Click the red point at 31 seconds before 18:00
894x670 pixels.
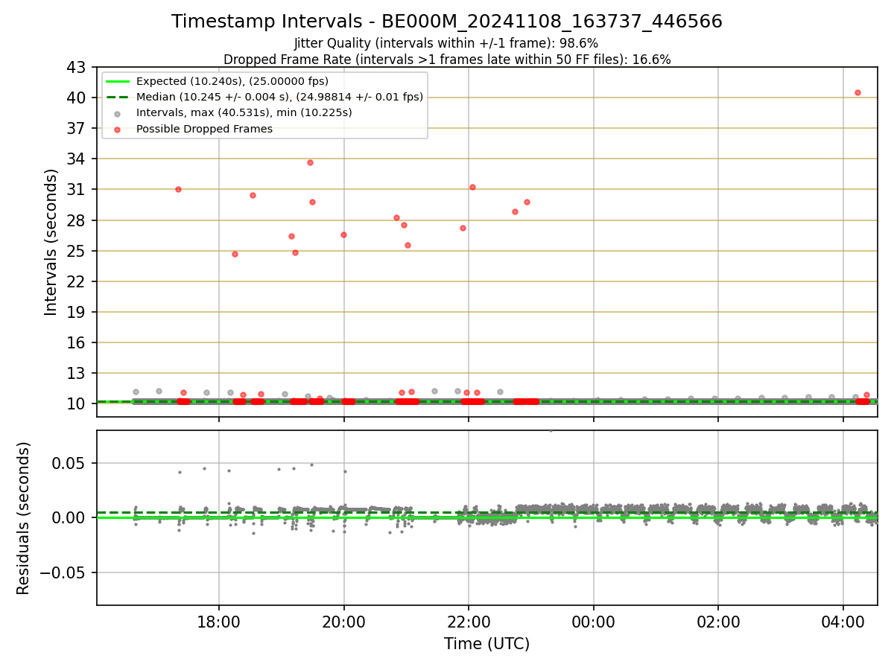tap(178, 189)
